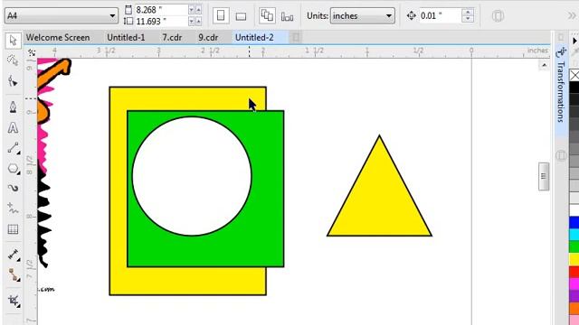The height and width of the screenshot is (325, 579).
Task: Decrease page width with down arrow
Action: 191,10
